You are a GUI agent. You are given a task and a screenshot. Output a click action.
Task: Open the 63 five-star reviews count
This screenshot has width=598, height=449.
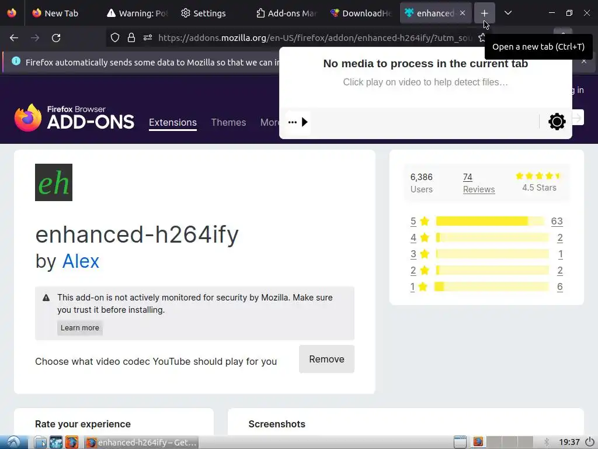557,221
